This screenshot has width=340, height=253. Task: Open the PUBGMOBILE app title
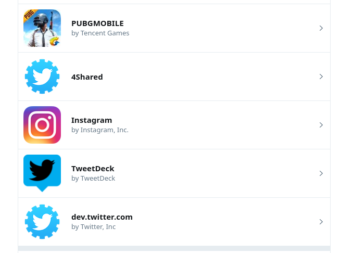click(x=97, y=23)
